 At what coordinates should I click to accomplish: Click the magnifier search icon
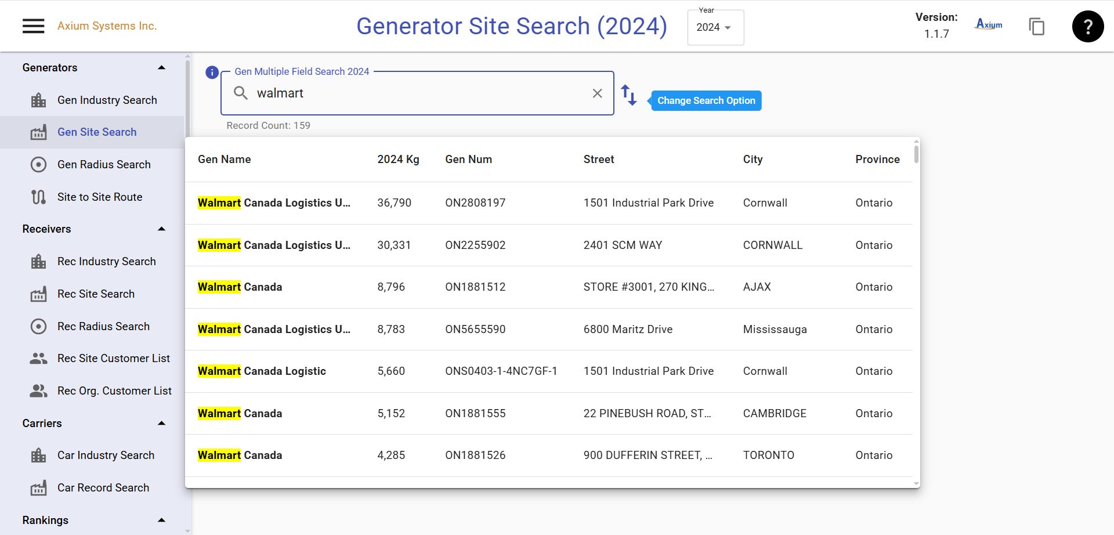click(x=241, y=93)
